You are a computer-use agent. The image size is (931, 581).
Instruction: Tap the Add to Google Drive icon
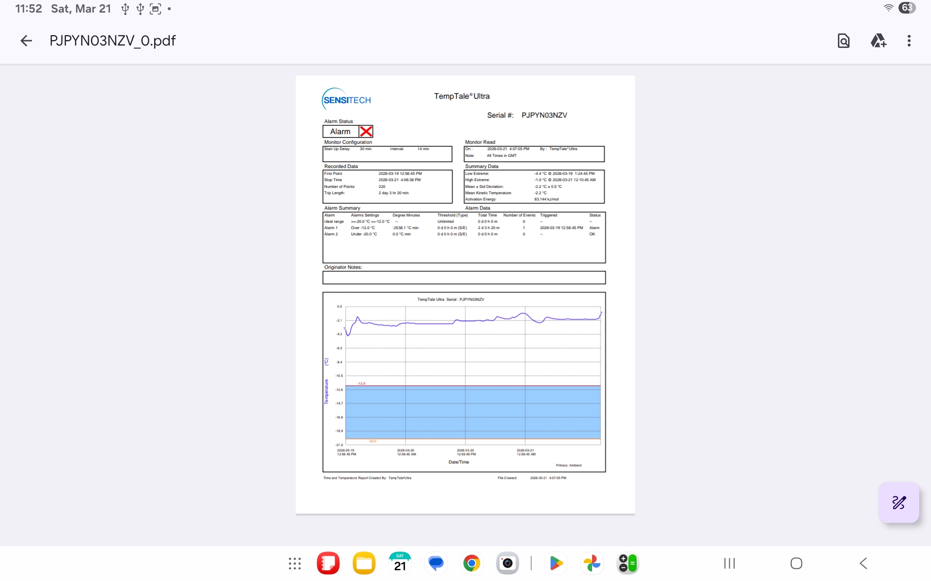878,41
